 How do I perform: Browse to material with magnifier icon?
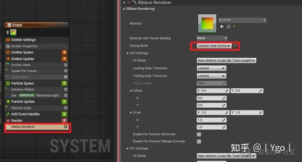coord(229,26)
